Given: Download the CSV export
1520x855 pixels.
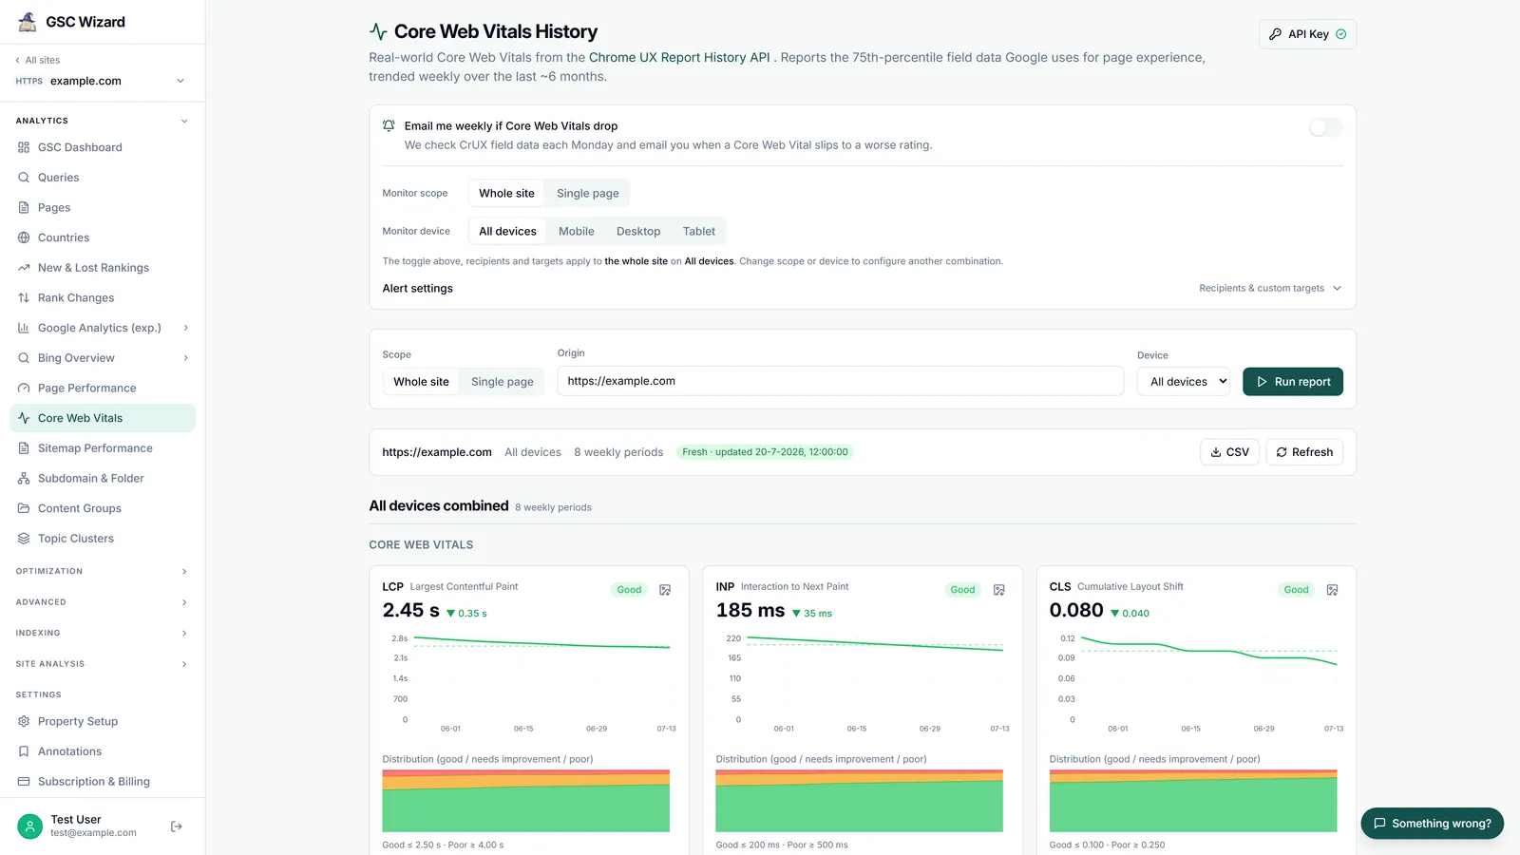Looking at the screenshot, I should click(x=1229, y=452).
